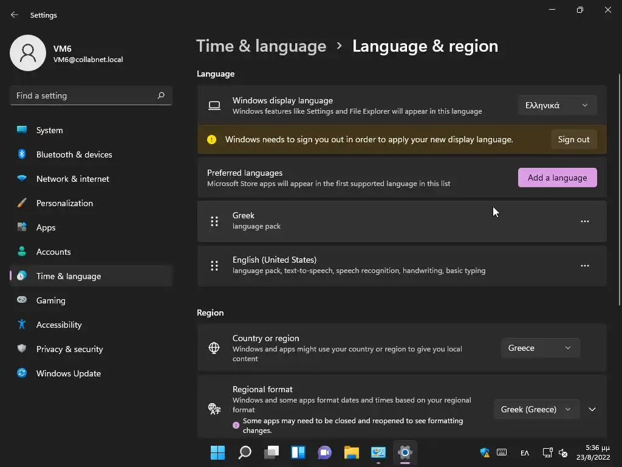Open Privacy & security category
The height and width of the screenshot is (467, 622).
[x=91, y=349]
